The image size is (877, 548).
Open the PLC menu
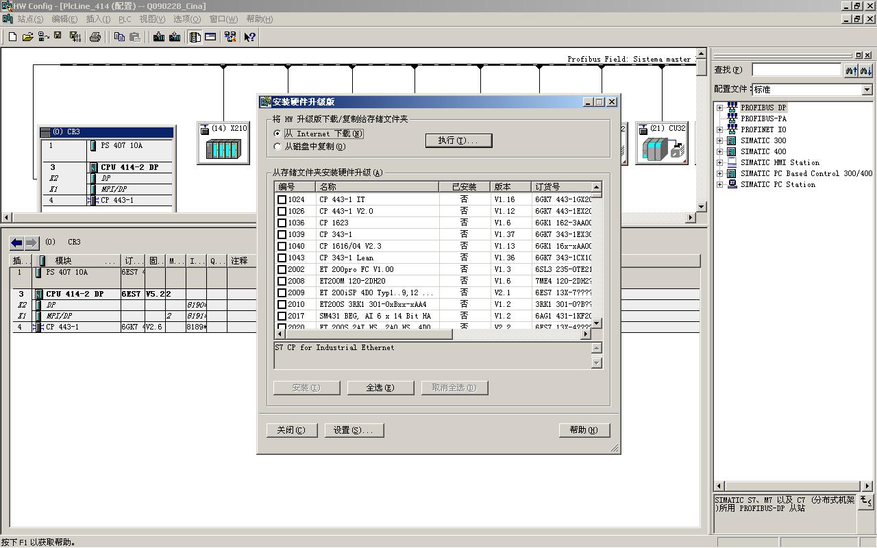coord(125,19)
